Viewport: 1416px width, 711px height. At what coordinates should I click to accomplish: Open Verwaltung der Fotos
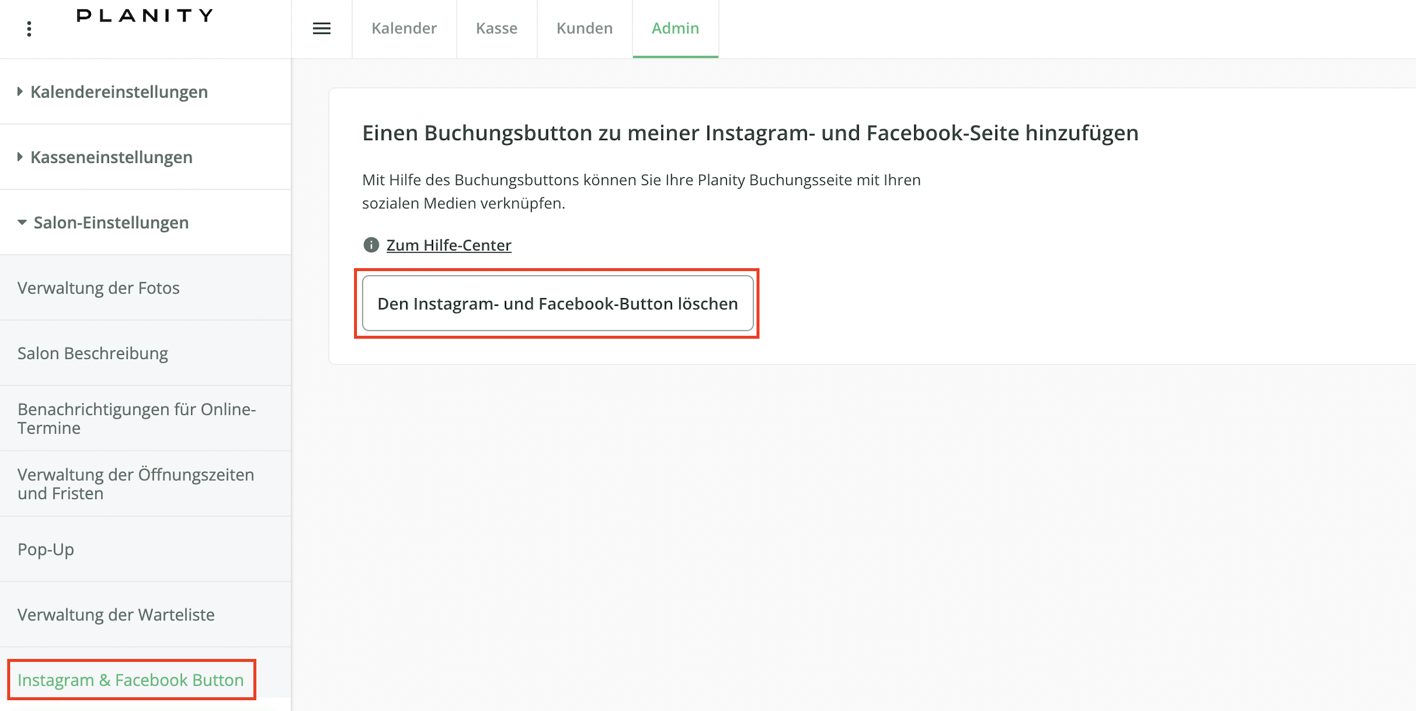pos(98,288)
